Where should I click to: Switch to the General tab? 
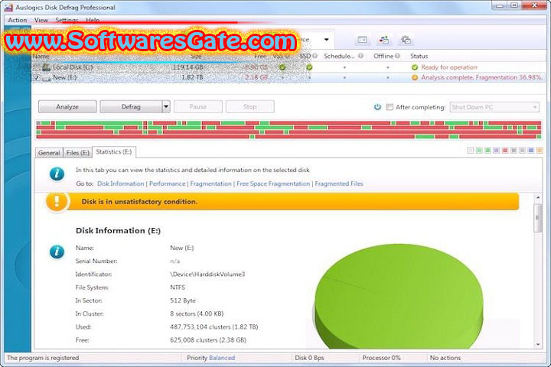click(x=49, y=152)
